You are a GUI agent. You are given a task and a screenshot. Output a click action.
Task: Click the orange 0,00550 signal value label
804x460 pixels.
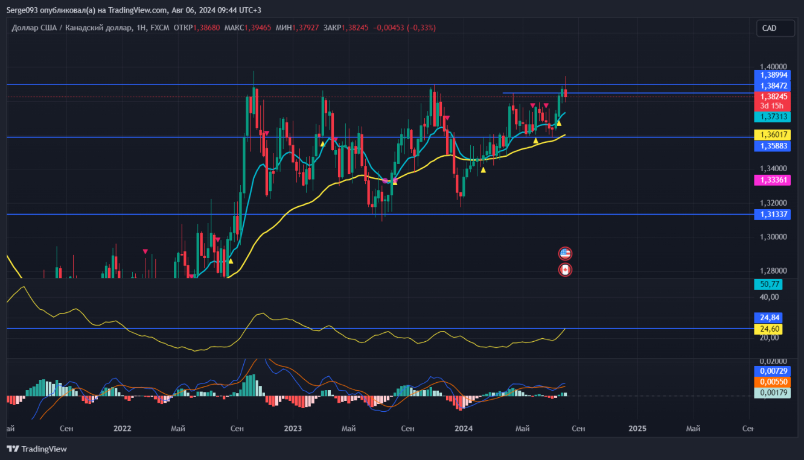pos(772,382)
